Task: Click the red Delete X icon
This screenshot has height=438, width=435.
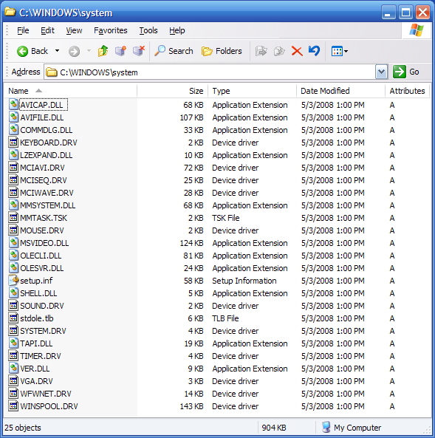Action: [297, 52]
